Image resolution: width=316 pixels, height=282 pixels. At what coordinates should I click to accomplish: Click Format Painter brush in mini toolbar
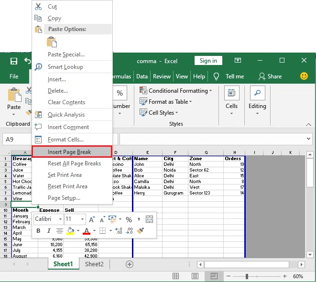[x=140, y=231]
